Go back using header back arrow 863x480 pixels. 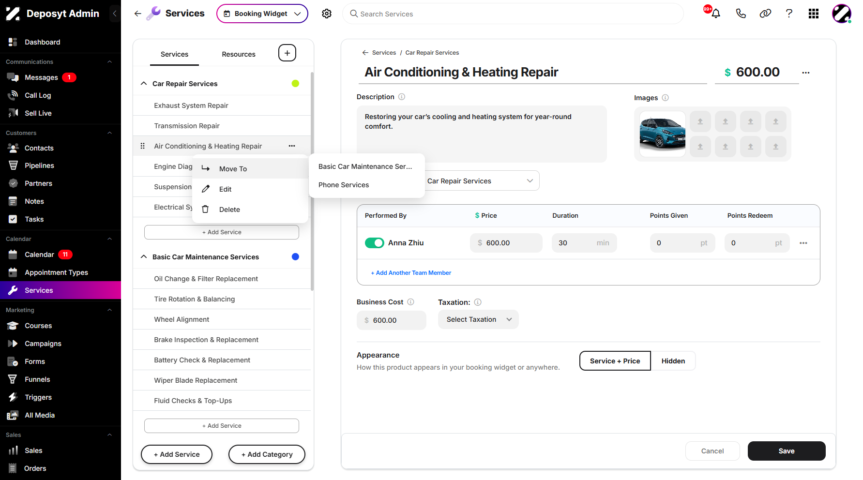point(138,14)
